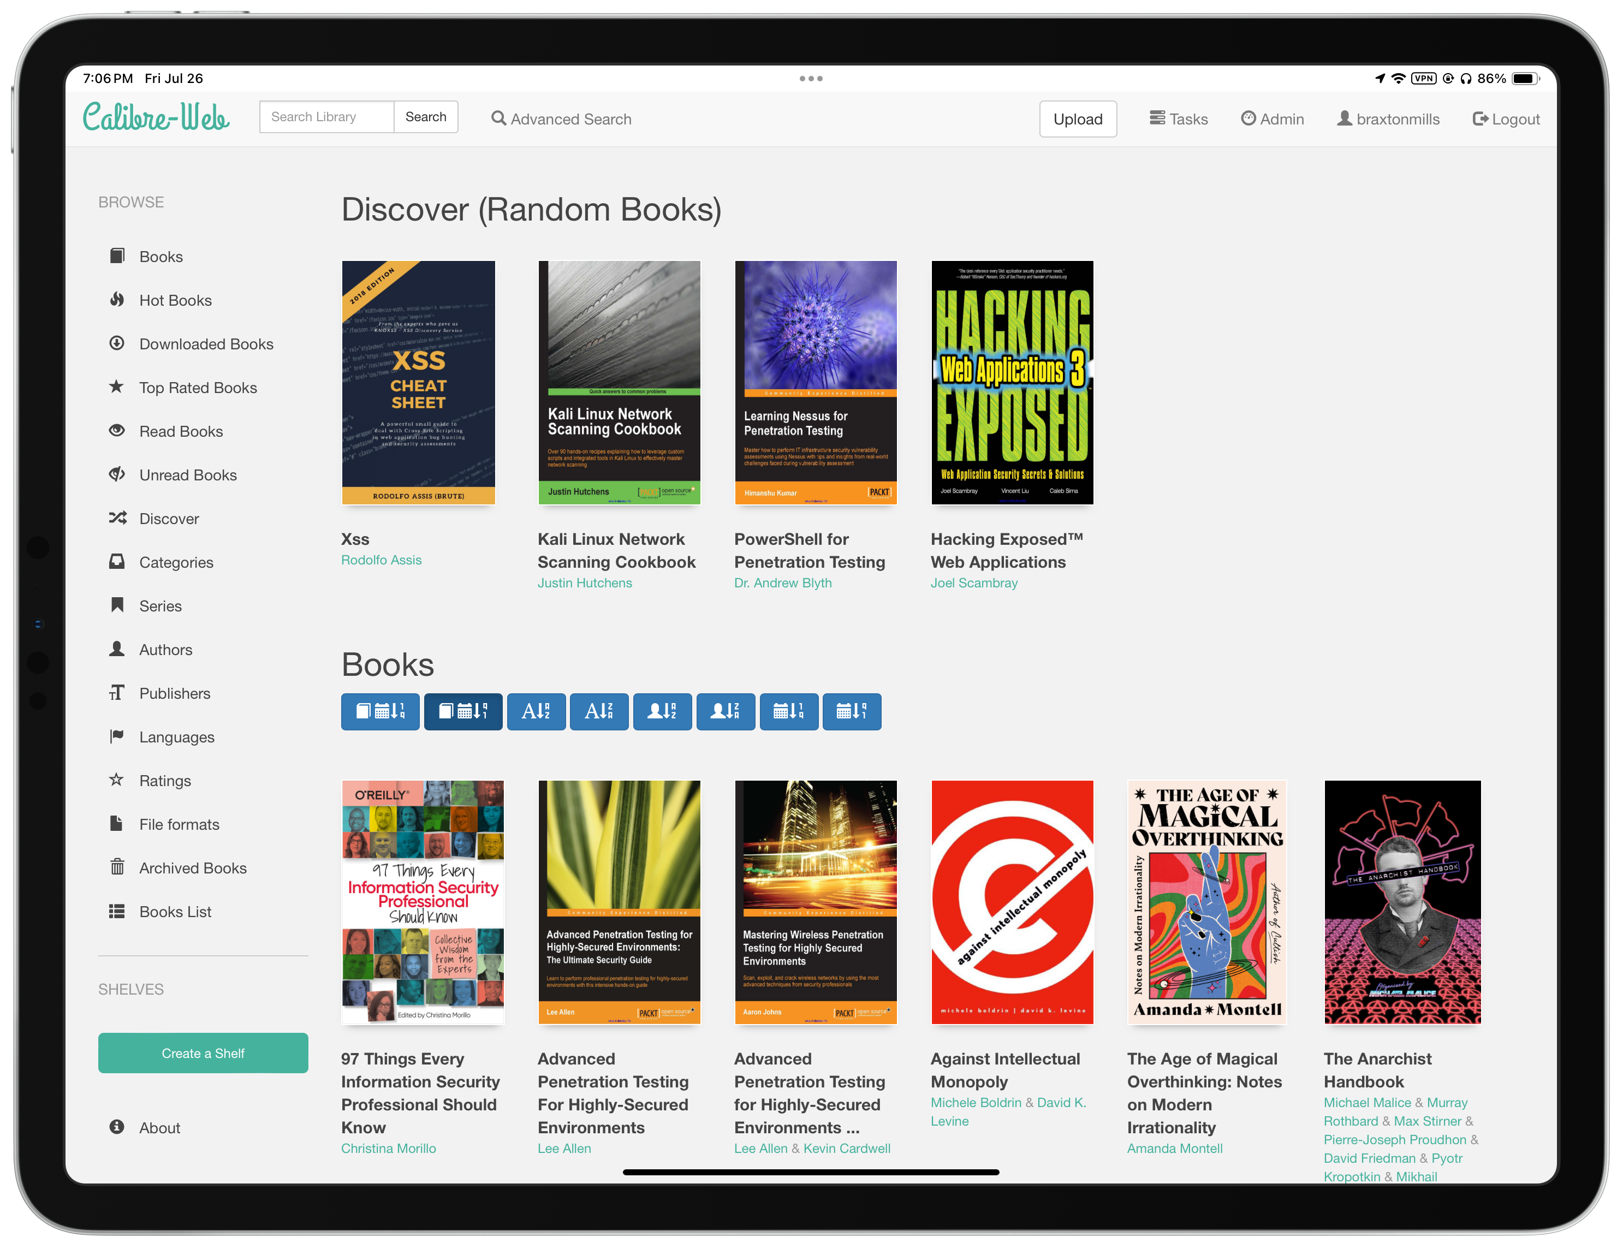Open the XSS Cheat Sheet cover
The image size is (1623, 1249).
pyautogui.click(x=418, y=382)
